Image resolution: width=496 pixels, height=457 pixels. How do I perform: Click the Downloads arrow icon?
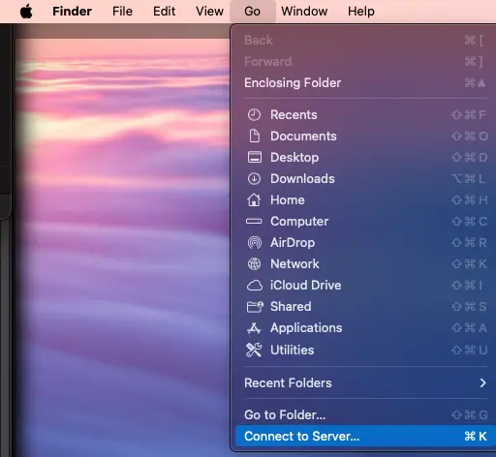pyautogui.click(x=254, y=179)
